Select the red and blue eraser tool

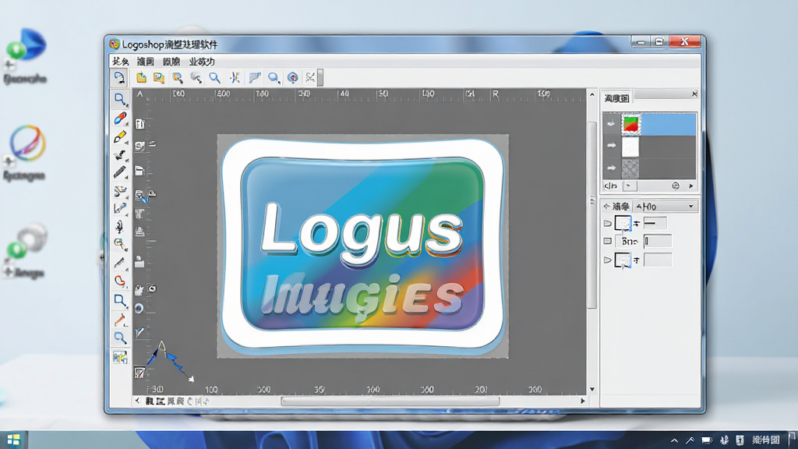(x=119, y=118)
